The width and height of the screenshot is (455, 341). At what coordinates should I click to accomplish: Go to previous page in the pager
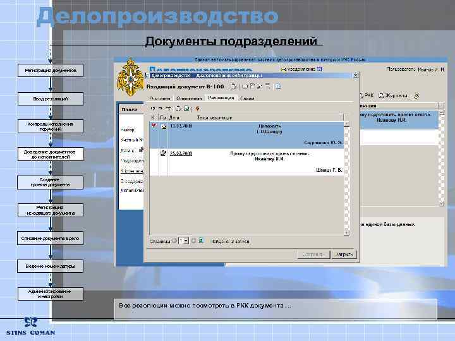[174, 241]
